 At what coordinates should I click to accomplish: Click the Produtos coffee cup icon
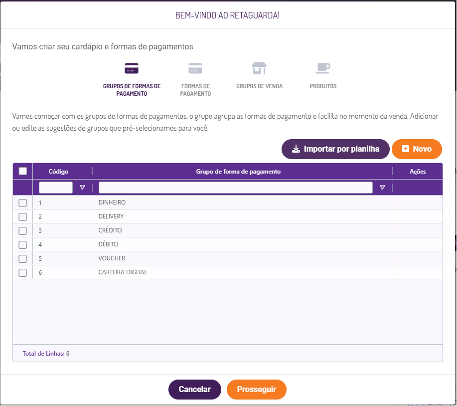(x=323, y=68)
